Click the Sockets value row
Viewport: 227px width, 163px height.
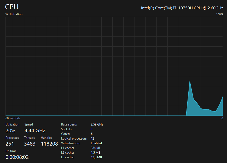coord(77,129)
